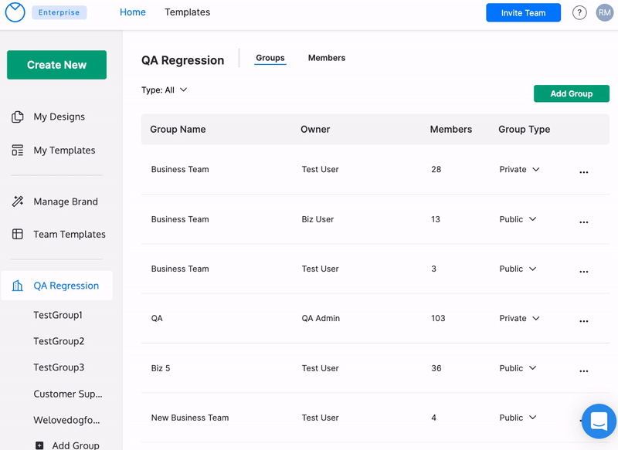Screen dimensions: 618x450
Task: Click the Team Templates grid icon
Action: point(18,235)
